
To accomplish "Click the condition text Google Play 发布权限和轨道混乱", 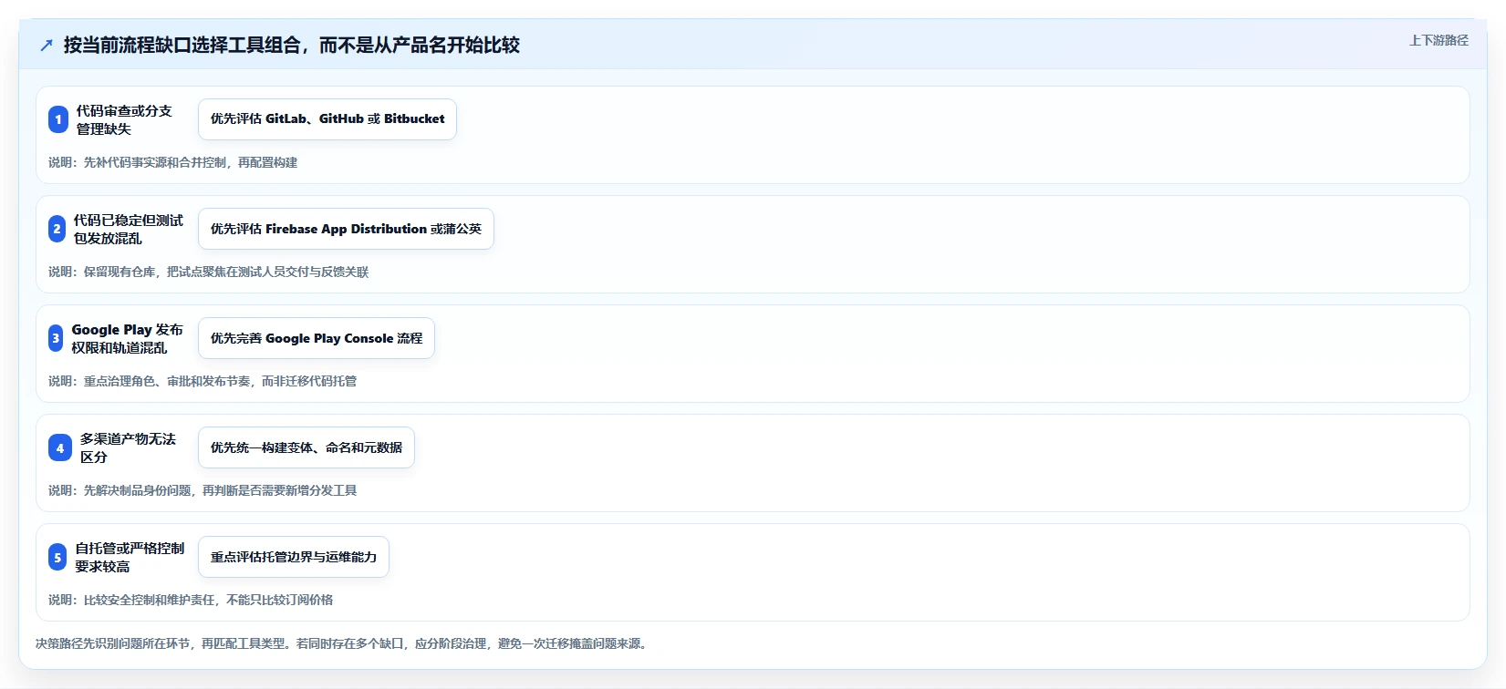I will pyautogui.click(x=128, y=338).
